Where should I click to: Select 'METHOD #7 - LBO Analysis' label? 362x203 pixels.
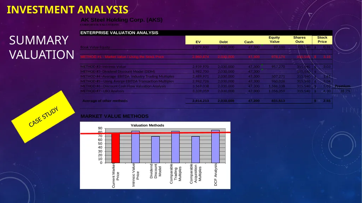pos(102,91)
